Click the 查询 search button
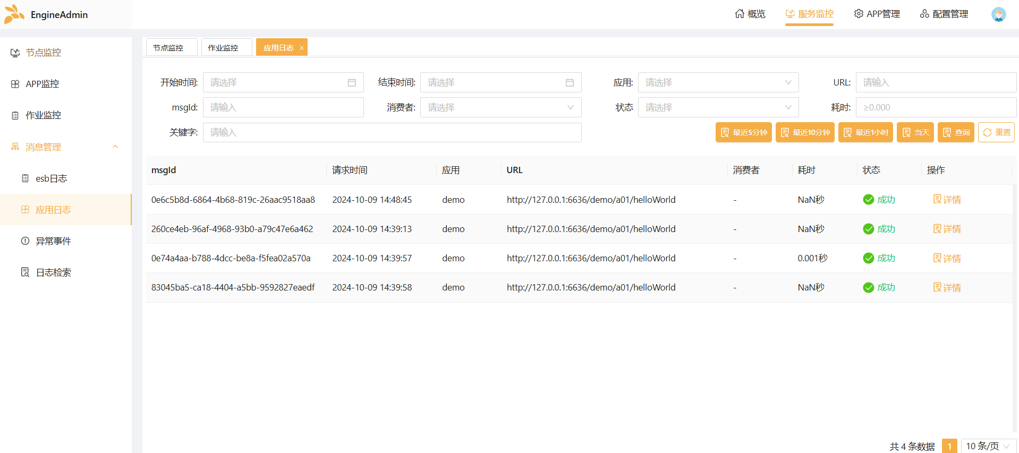Screen dimensions: 1019x453 point(956,132)
